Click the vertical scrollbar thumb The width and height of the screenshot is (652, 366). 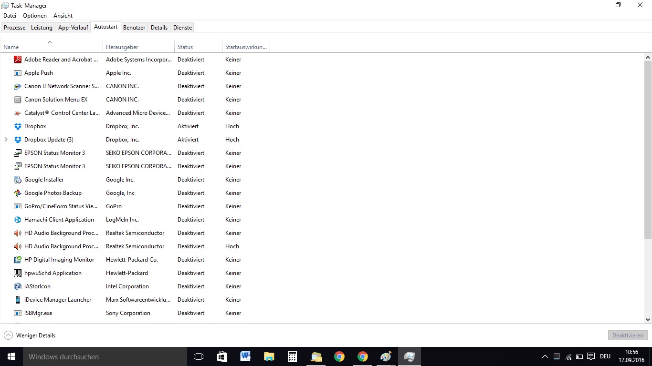point(648,150)
